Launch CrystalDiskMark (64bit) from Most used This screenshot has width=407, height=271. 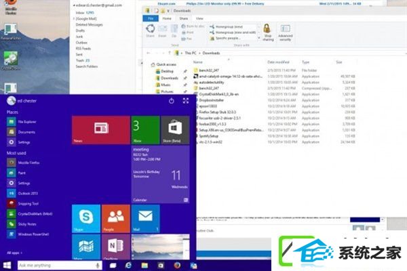click(x=30, y=213)
